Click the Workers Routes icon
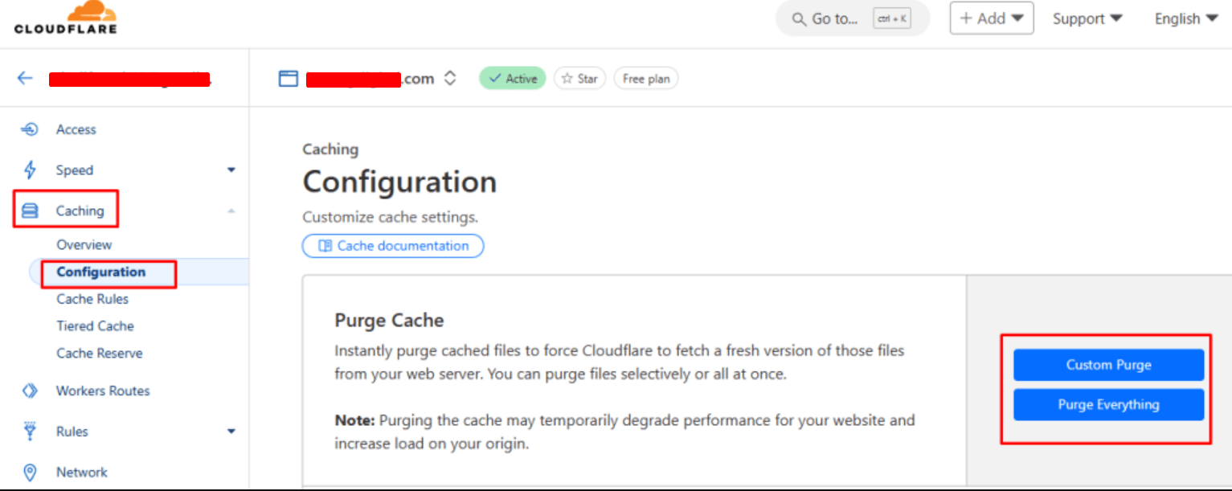This screenshot has width=1232, height=491. click(x=30, y=391)
